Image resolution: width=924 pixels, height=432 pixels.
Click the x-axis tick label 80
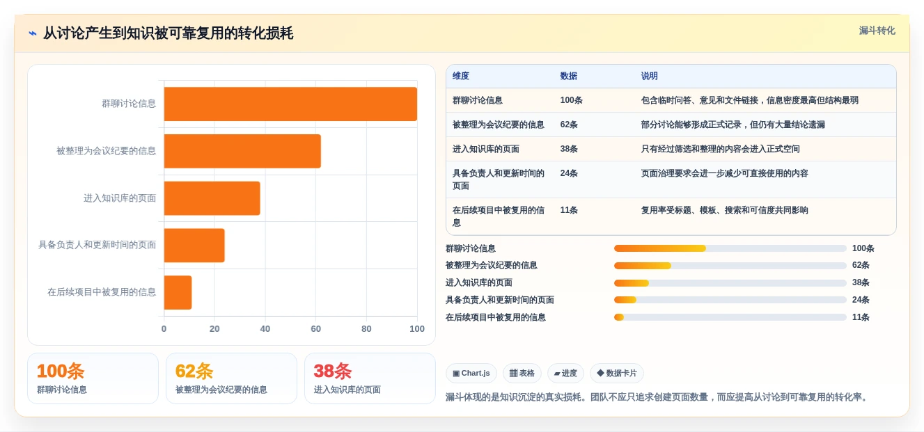[x=366, y=329]
